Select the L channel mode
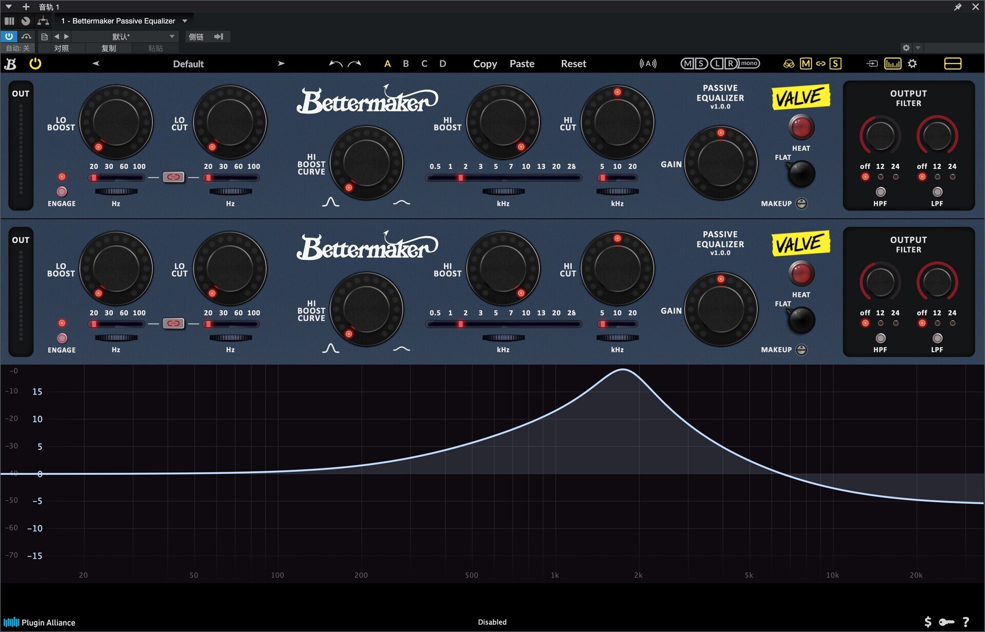This screenshot has height=632, width=985. pyautogui.click(x=717, y=64)
